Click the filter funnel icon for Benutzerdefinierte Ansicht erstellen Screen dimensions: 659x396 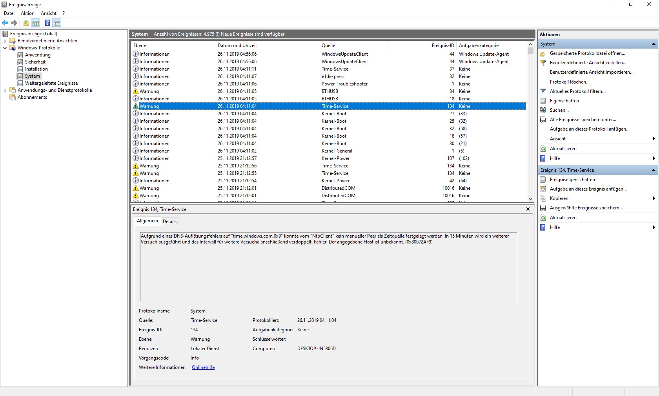(x=543, y=63)
